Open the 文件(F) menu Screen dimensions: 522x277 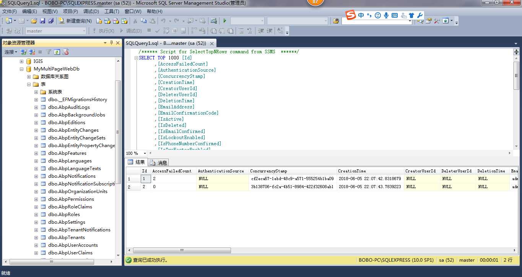pos(10,11)
